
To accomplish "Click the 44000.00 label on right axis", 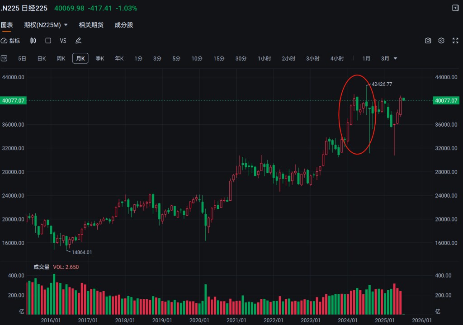I will click(x=446, y=77).
